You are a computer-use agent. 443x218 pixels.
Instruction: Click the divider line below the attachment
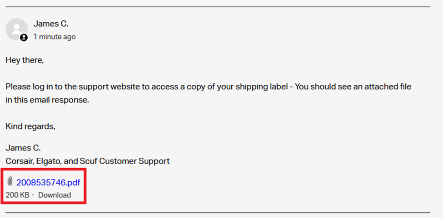(217, 213)
